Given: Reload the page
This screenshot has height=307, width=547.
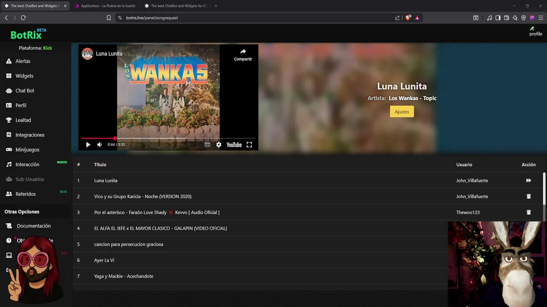Looking at the screenshot, I should 23,18.
